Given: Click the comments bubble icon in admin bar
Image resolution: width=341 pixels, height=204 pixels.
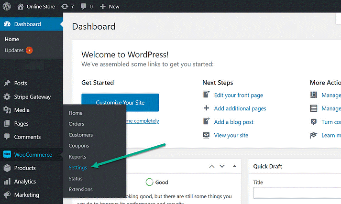Looking at the screenshot, I should [84, 7].
